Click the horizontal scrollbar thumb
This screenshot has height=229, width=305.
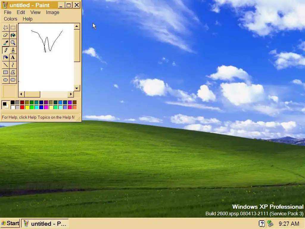coord(32,94)
